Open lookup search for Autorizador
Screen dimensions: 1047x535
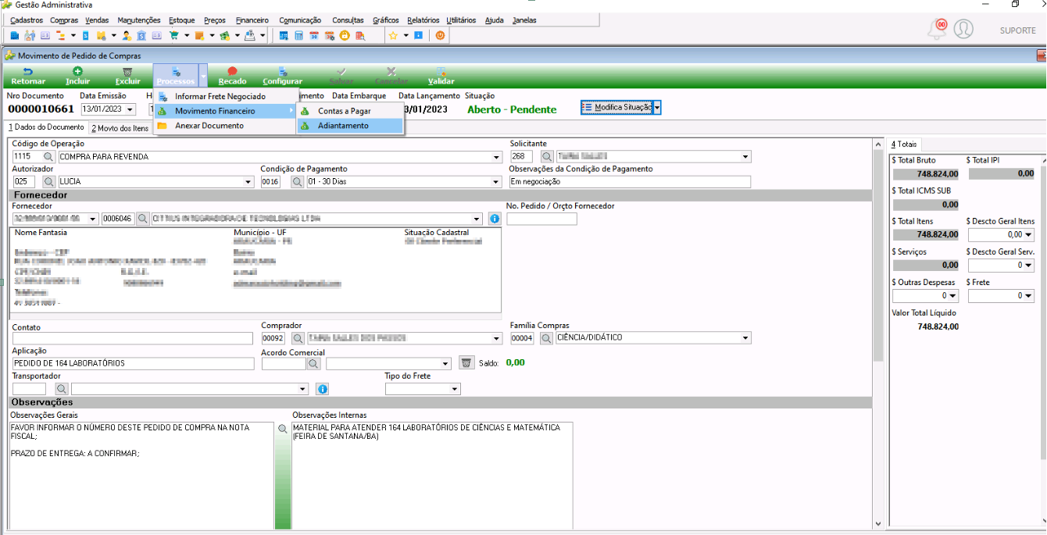tap(48, 182)
